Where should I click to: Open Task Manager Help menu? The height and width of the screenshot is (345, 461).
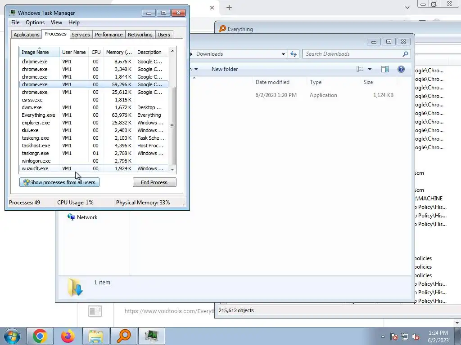pos(74,22)
